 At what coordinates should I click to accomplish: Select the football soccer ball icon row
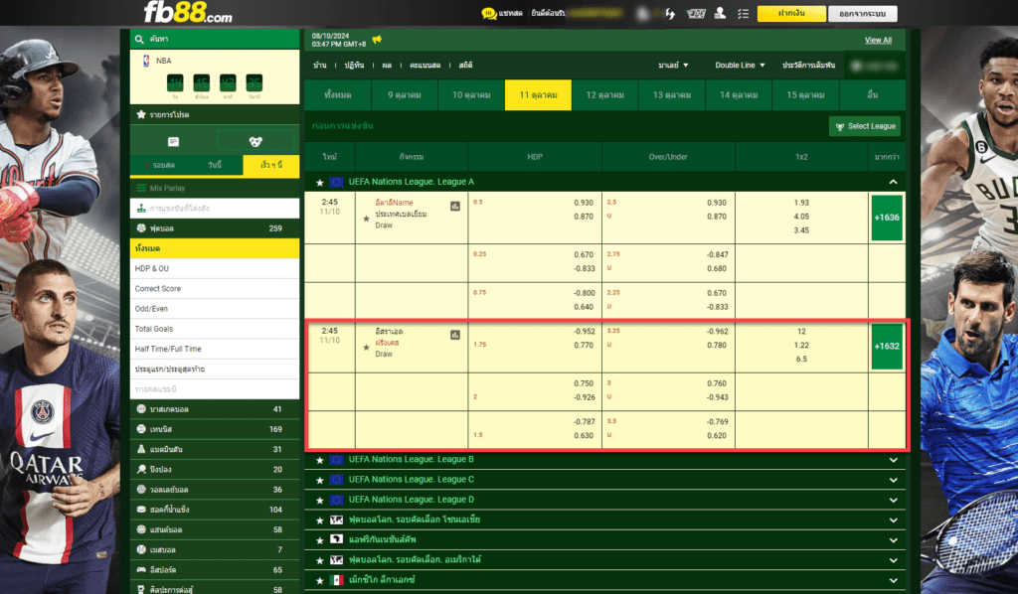tap(141, 228)
